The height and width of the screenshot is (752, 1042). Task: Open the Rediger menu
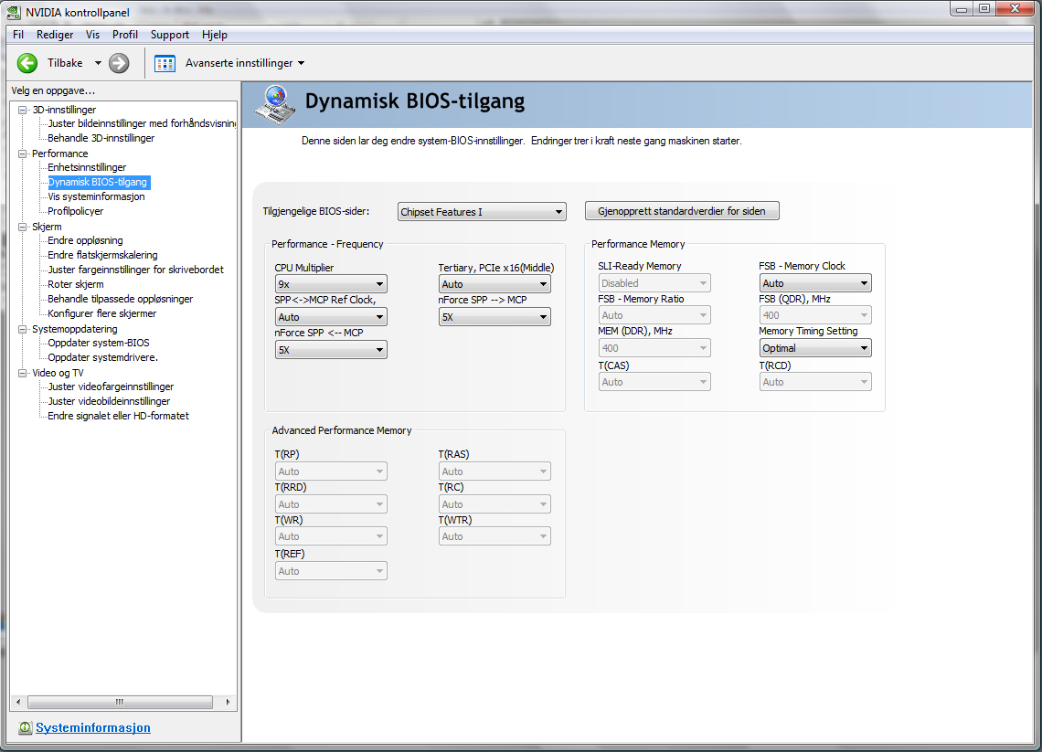point(55,35)
